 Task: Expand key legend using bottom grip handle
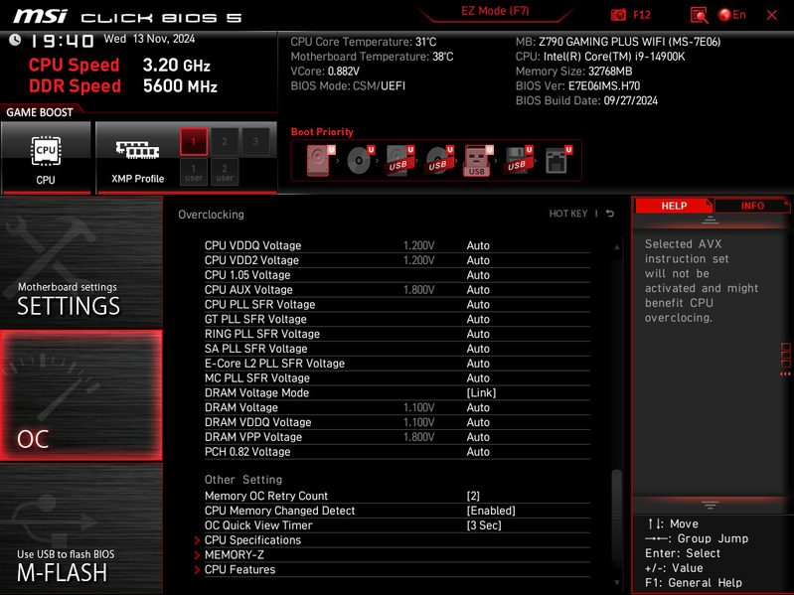click(710, 505)
